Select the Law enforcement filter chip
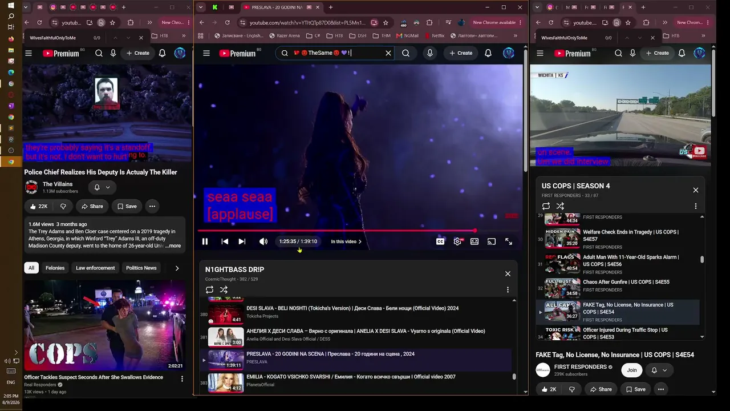This screenshot has height=411, width=730. (95, 268)
